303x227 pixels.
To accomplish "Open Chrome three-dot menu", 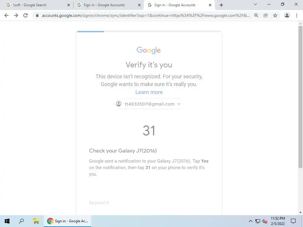I will [x=296, y=15].
